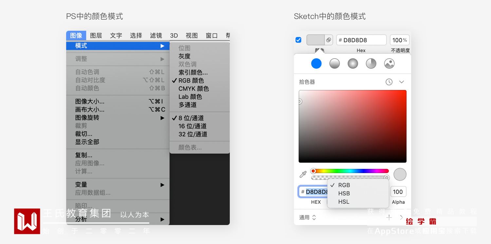This screenshot has width=491, height=244.
Task: Click the rainbow hue slider
Action: point(350,171)
